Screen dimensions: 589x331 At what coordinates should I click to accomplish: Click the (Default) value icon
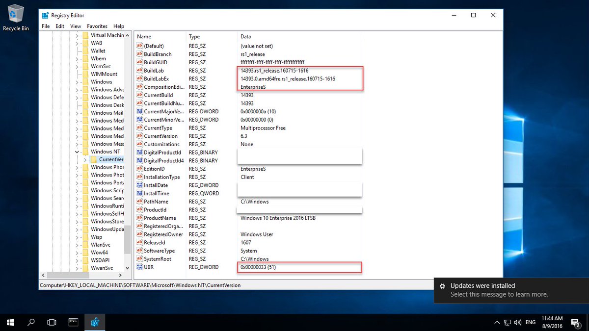tap(139, 46)
